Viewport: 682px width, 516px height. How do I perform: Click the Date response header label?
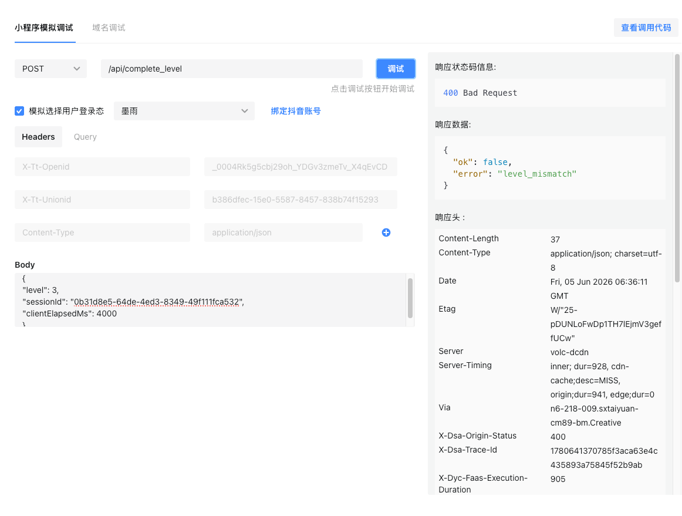tap(447, 281)
